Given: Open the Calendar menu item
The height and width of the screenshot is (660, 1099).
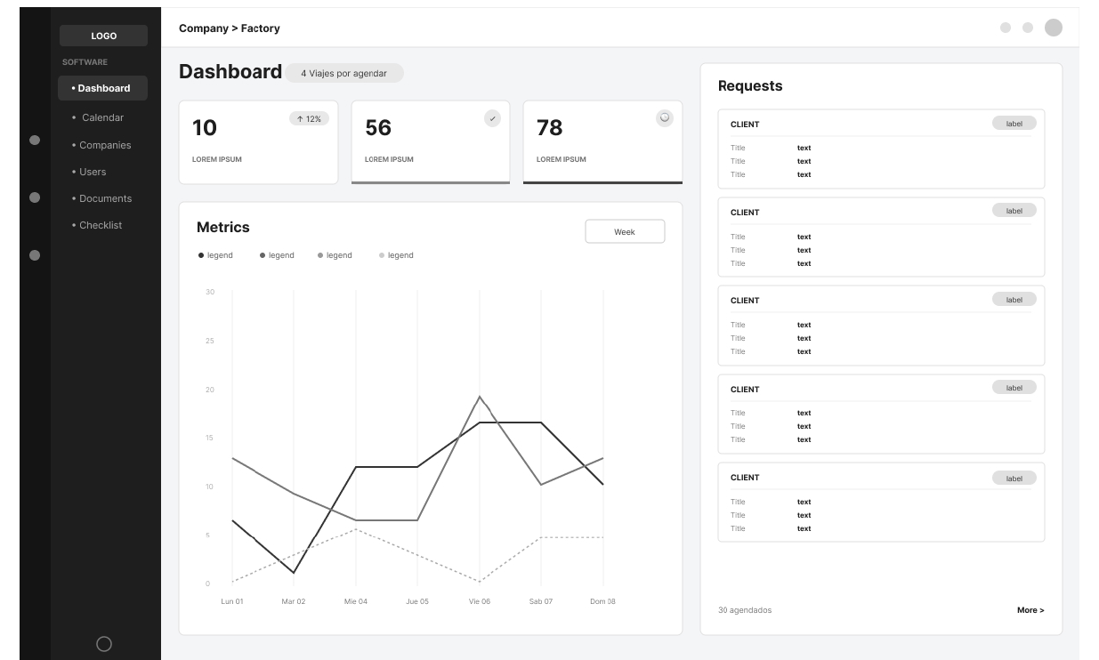Looking at the screenshot, I should (x=103, y=117).
